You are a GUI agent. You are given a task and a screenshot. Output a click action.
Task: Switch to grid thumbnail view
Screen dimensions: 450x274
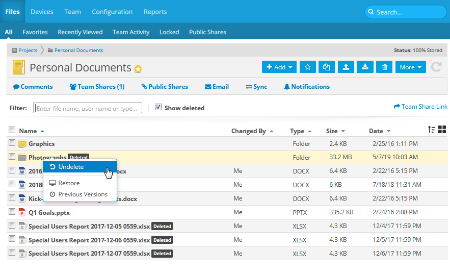[x=442, y=130]
